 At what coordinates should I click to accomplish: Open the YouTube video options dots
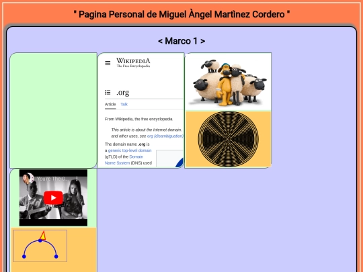77,179
